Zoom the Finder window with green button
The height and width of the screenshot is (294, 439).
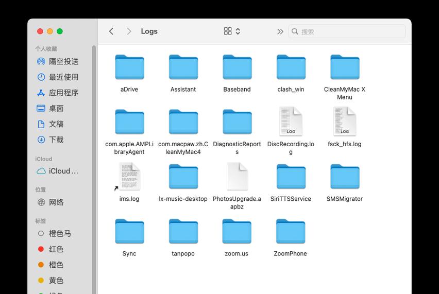(60, 31)
